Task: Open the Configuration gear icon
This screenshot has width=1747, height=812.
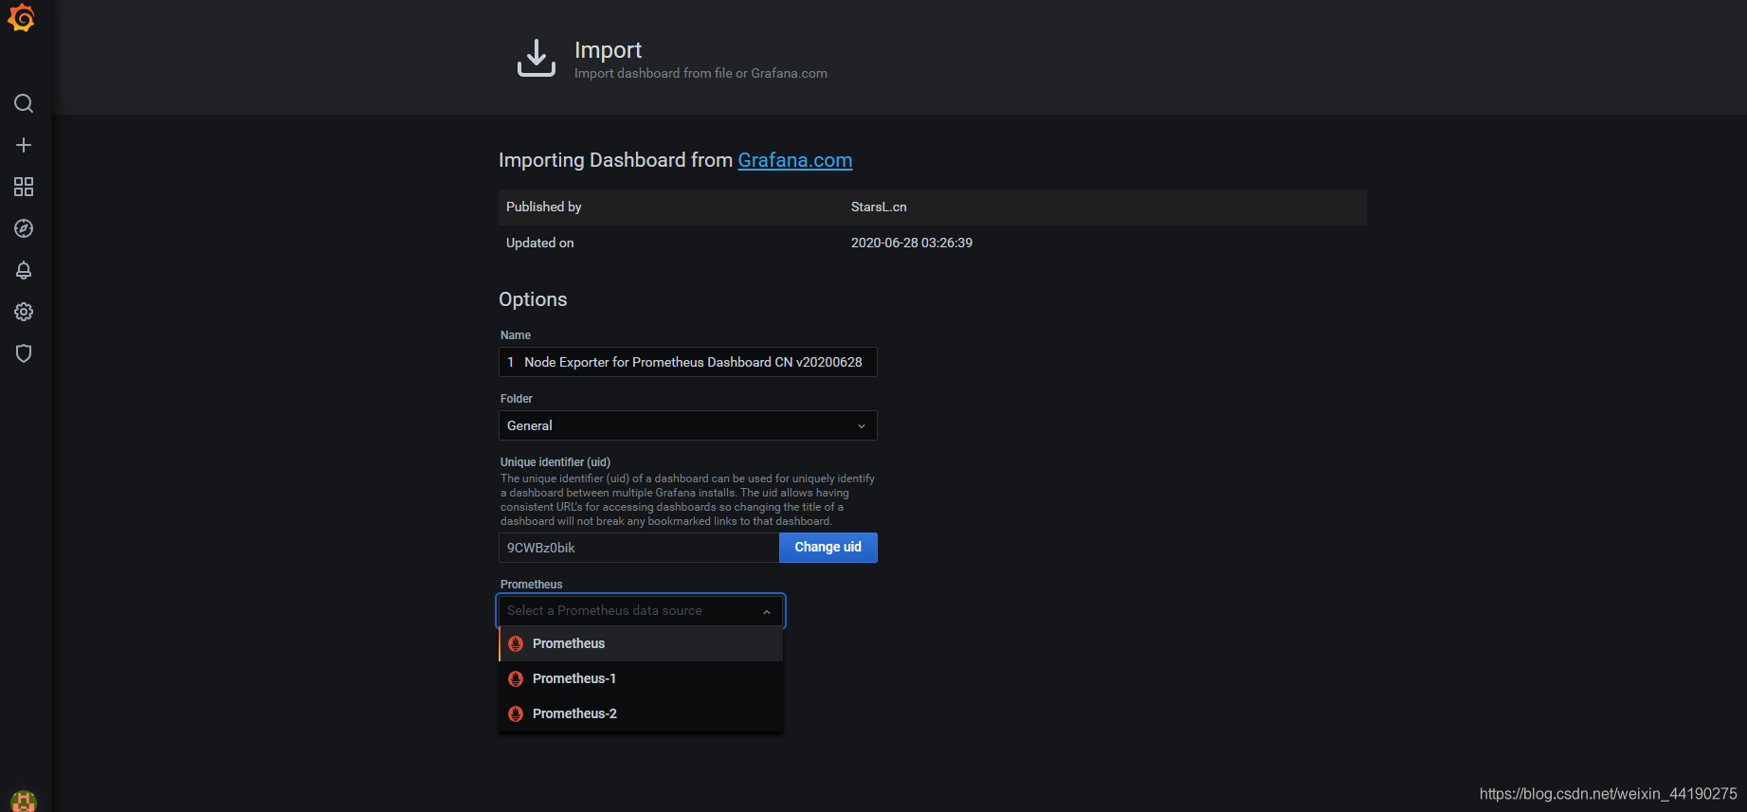Action: 24,312
